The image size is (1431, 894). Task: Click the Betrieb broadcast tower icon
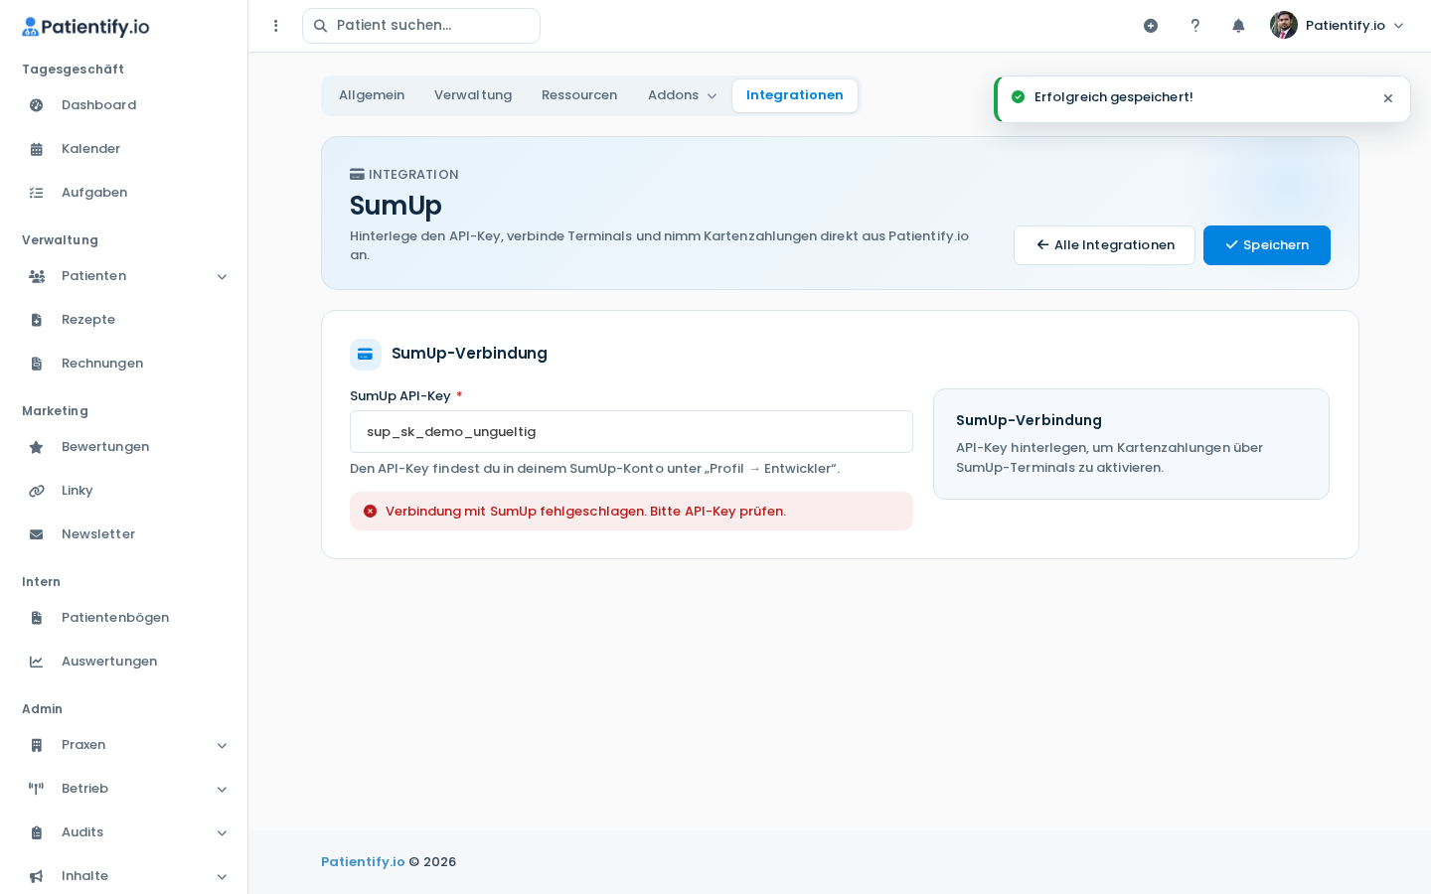point(37,789)
